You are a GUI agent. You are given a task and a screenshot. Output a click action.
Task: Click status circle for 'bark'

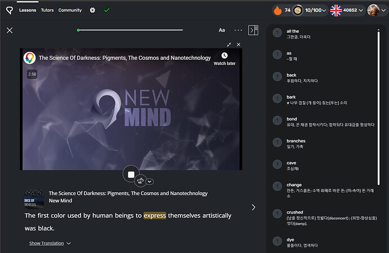[277, 99]
